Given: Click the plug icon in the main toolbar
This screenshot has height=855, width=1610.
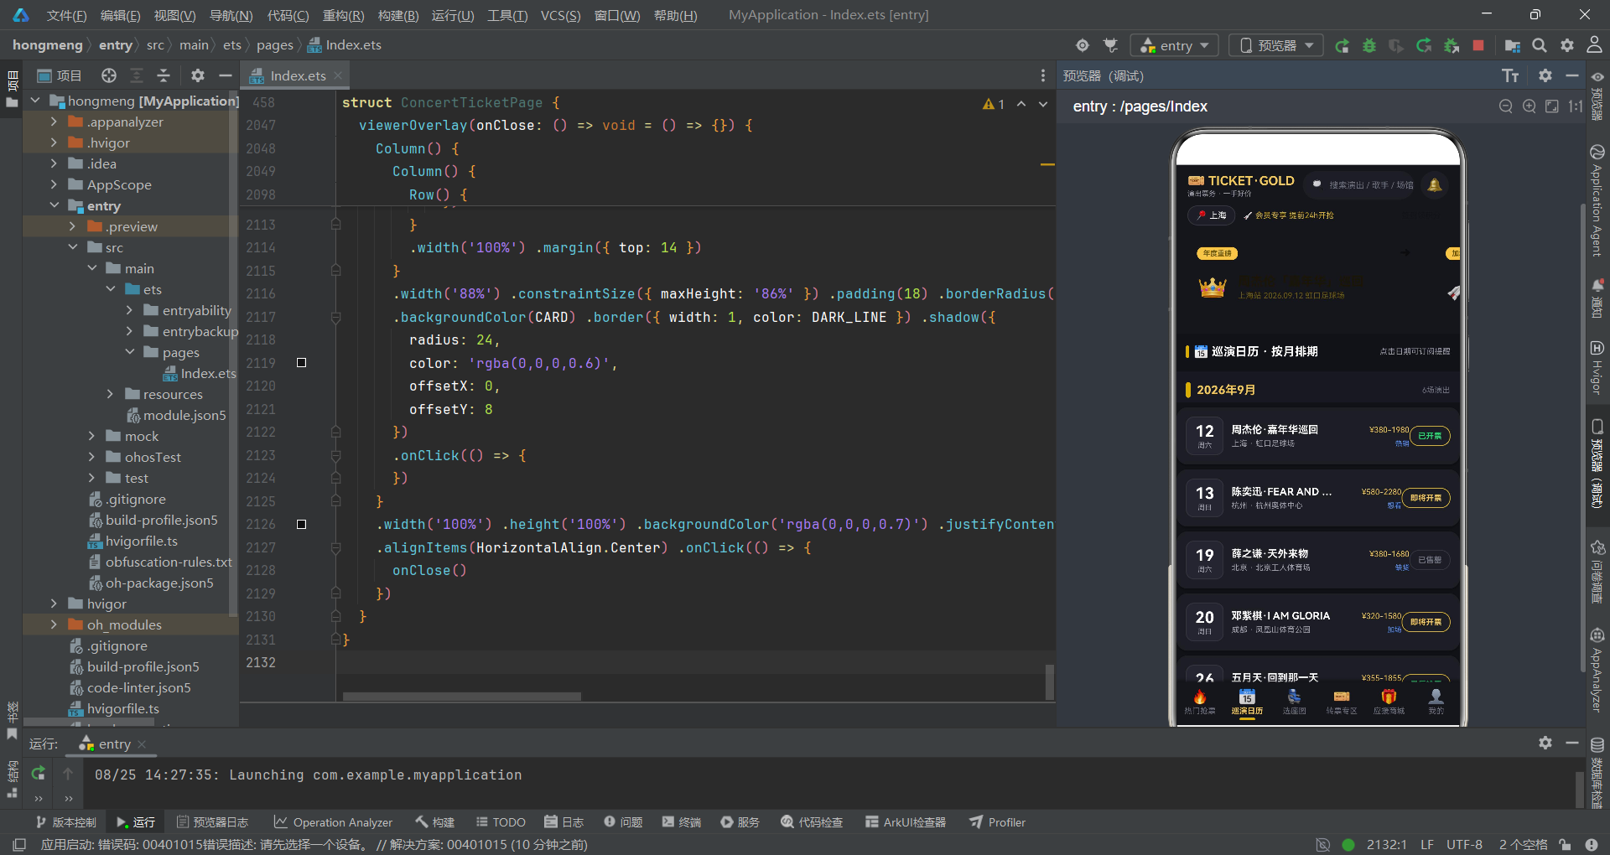Looking at the screenshot, I should tap(1111, 45).
